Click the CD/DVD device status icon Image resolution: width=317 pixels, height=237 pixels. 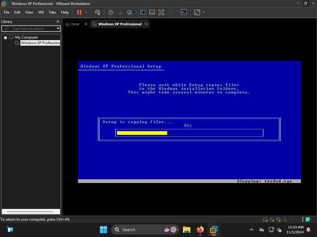272,219
